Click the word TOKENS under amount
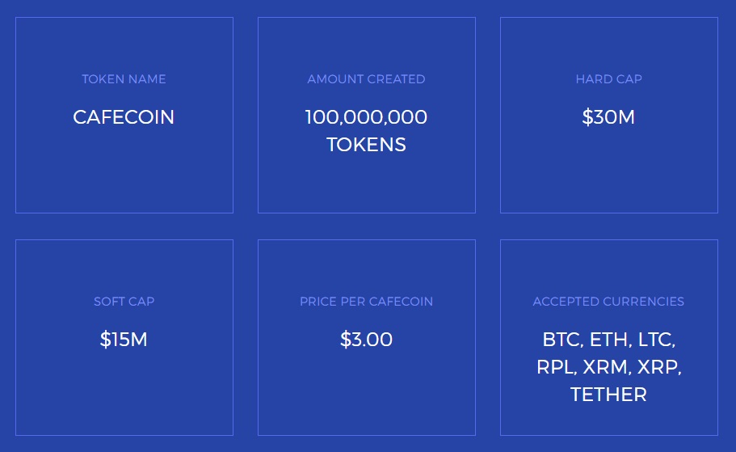This screenshot has width=736, height=452. coord(366,145)
